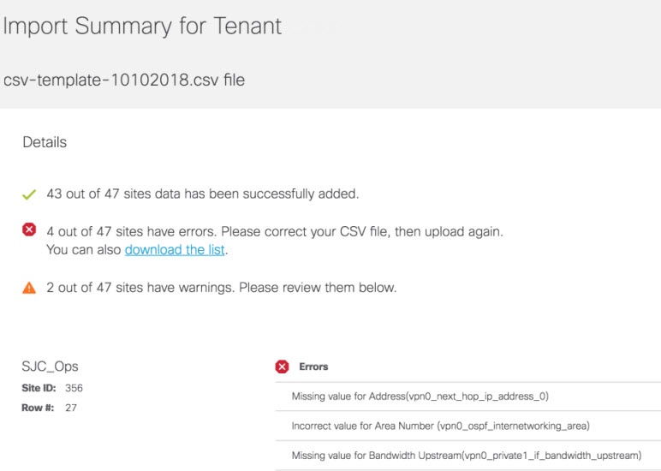Select the incorrect Area Number error row
Viewport: 661px width, 471px height.
[x=468, y=426]
